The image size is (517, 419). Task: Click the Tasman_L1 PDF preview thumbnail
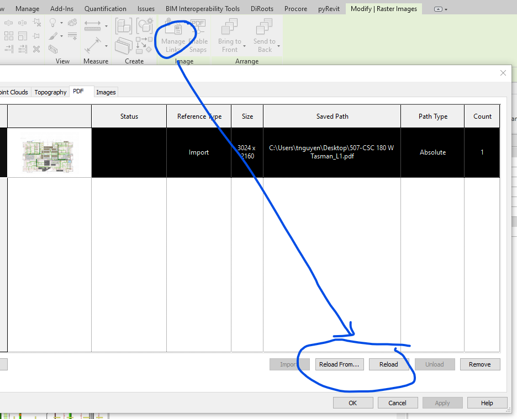tap(49, 152)
